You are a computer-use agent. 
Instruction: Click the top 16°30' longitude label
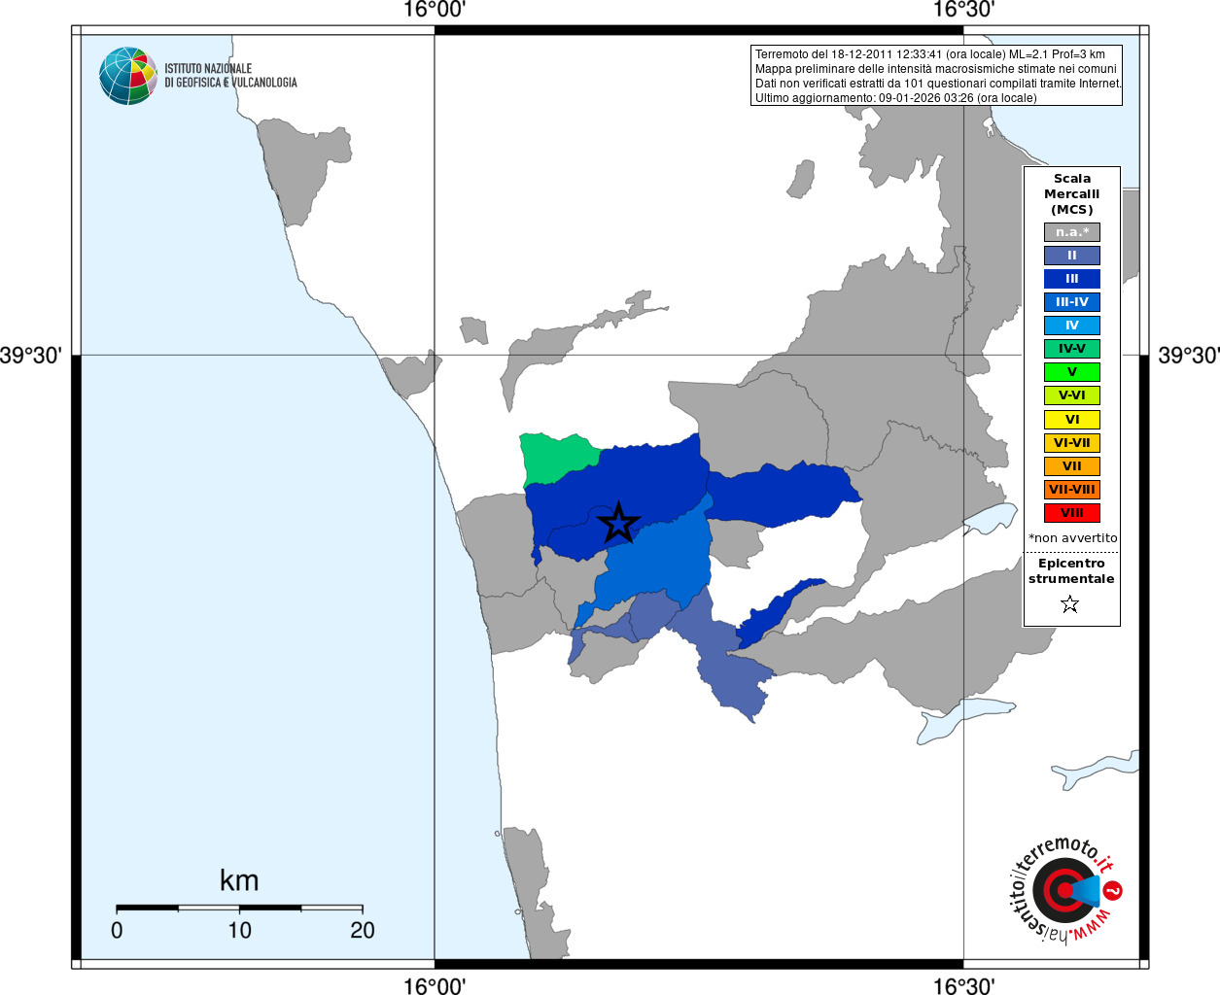point(963,10)
